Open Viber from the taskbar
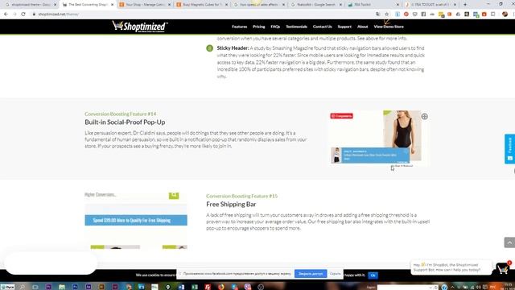The height and width of the screenshot is (290, 515). (248, 287)
